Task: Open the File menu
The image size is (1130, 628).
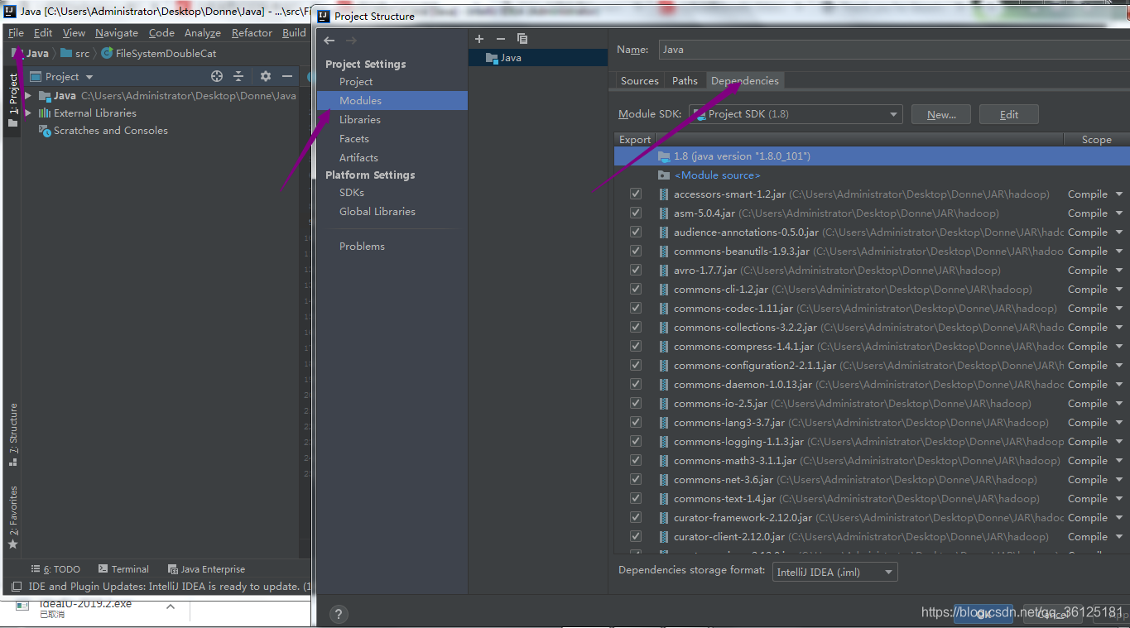Action: (x=17, y=33)
